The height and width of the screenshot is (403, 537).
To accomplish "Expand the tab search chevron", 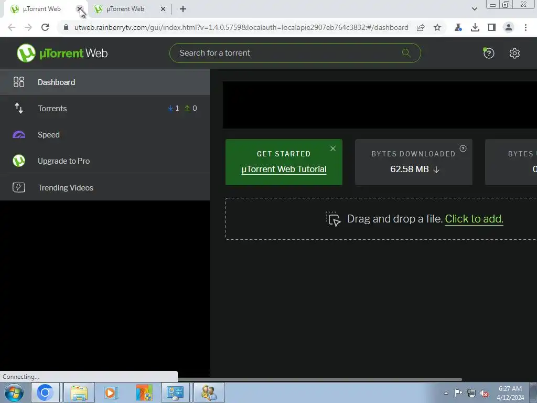I will click(x=474, y=9).
